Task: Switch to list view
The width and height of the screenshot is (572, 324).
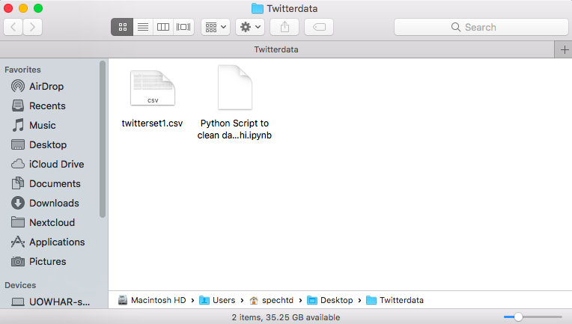Action: point(143,27)
